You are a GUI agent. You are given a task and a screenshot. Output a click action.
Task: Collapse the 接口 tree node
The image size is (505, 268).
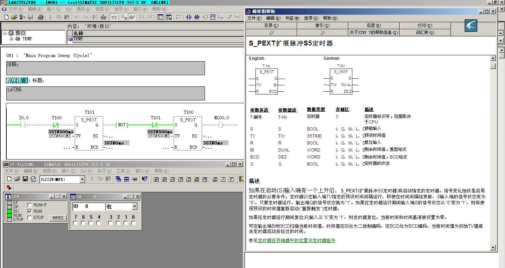(5, 33)
